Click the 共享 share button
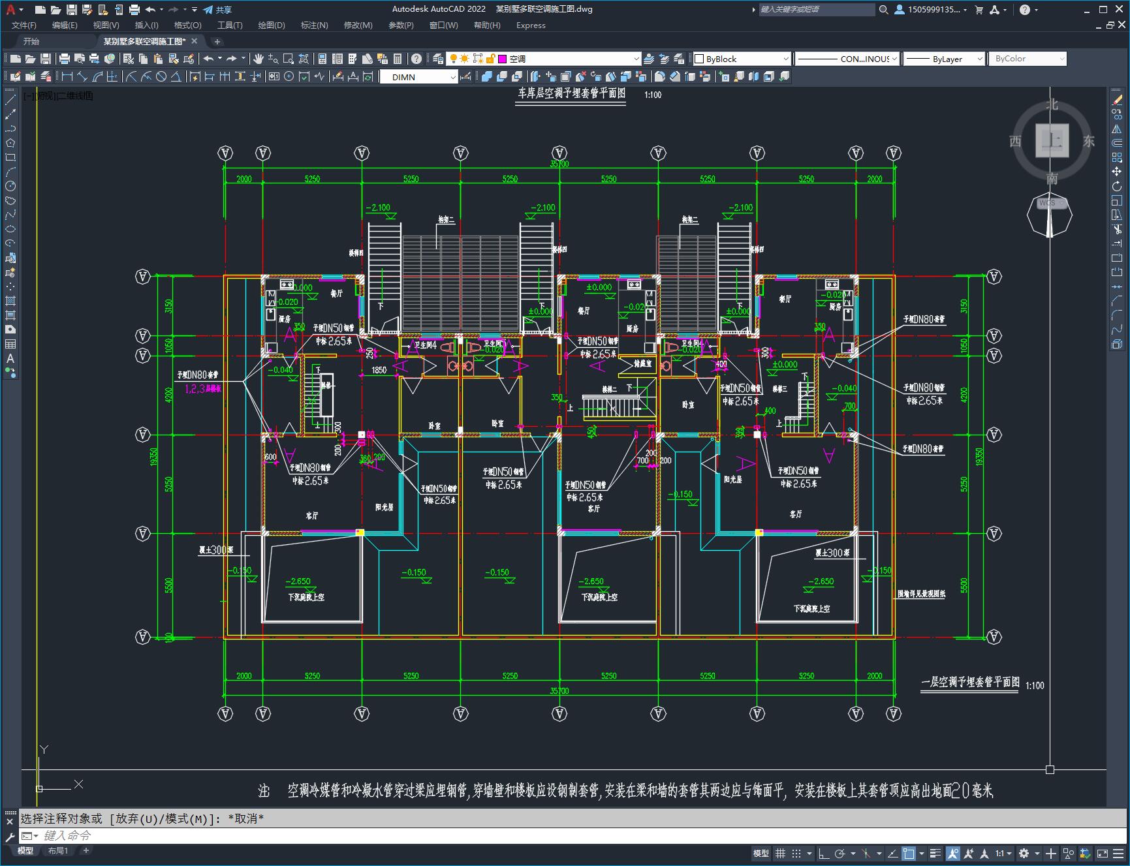Viewport: 1130px width, 866px height. click(217, 10)
